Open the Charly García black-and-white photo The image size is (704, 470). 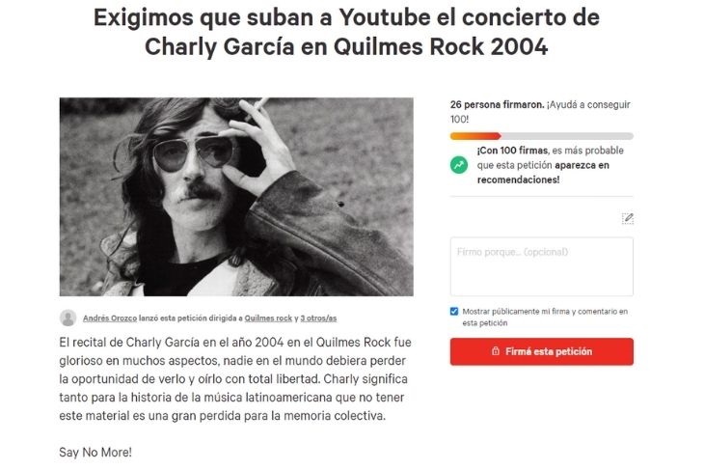236,197
